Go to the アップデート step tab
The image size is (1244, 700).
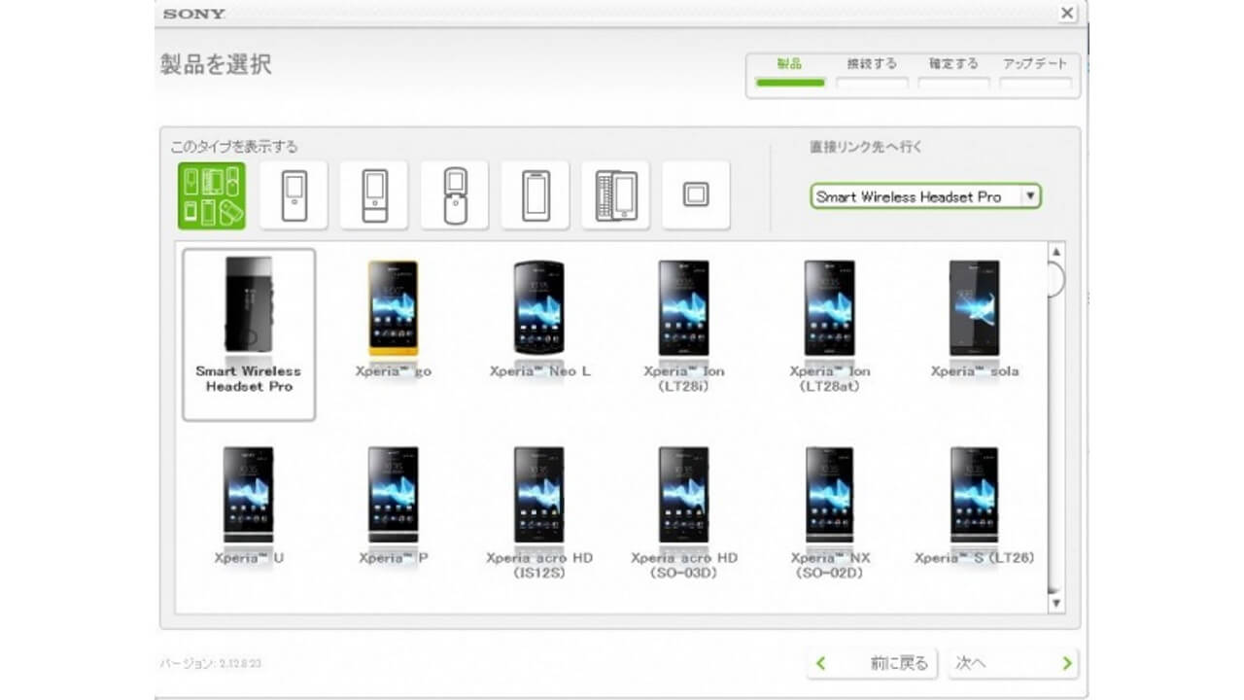point(1035,73)
